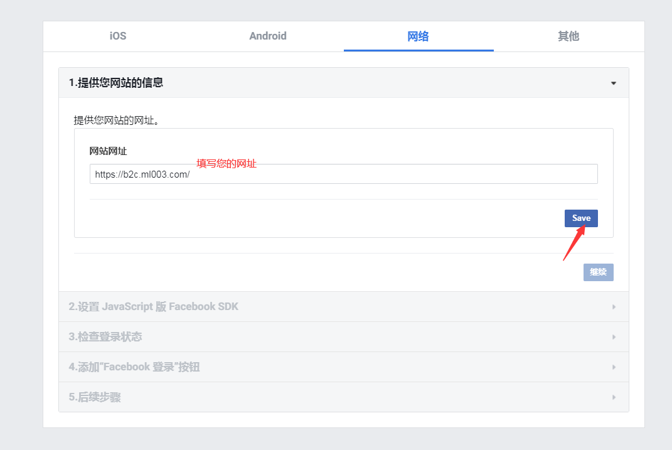Click the 网站网址 field label
672x450 pixels.
pyautogui.click(x=108, y=151)
